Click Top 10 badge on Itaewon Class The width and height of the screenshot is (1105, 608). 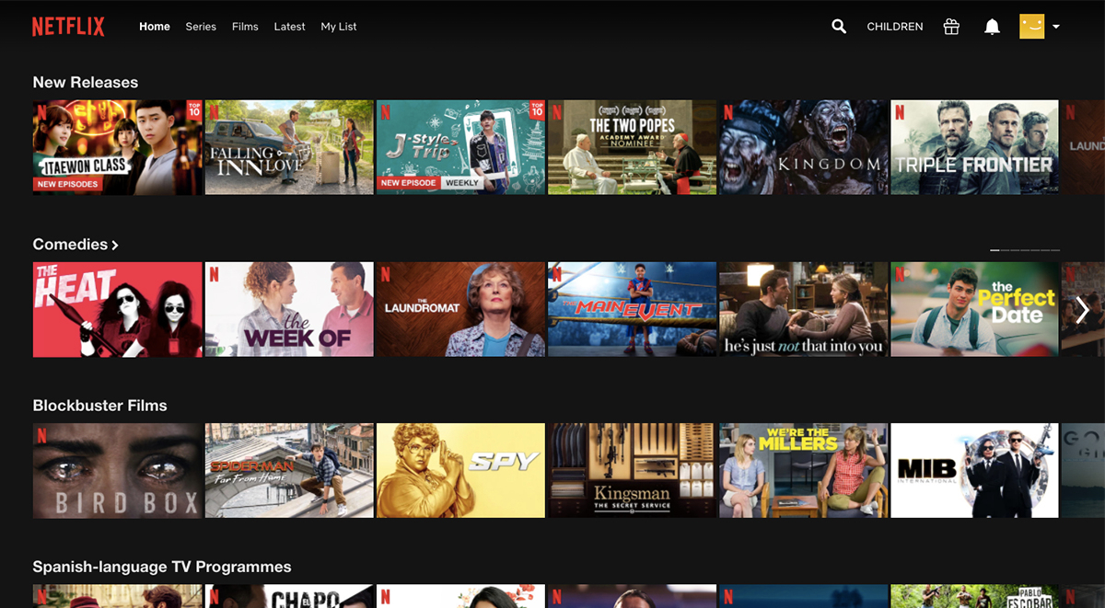[x=194, y=109]
